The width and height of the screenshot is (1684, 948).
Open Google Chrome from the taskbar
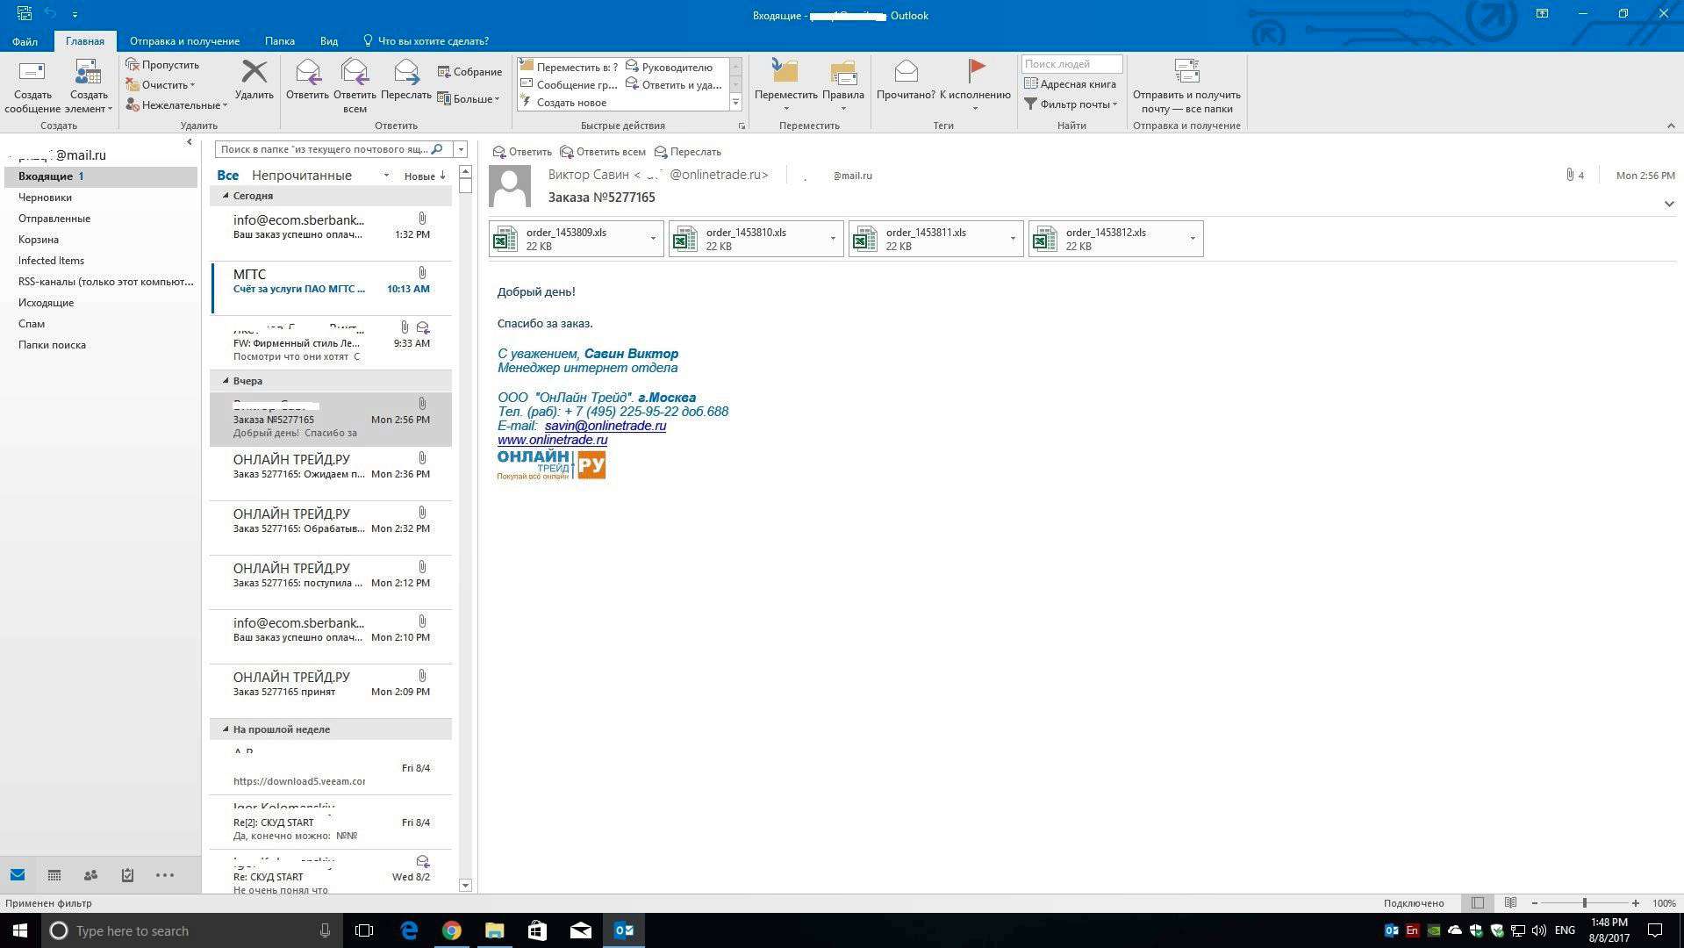click(451, 930)
